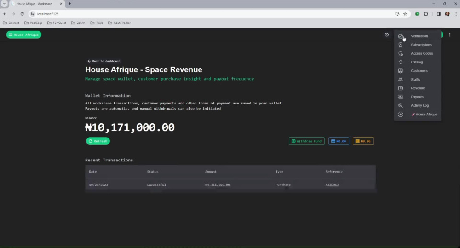Click install app icon in address bar
This screenshot has height=248, width=460.
point(397,14)
